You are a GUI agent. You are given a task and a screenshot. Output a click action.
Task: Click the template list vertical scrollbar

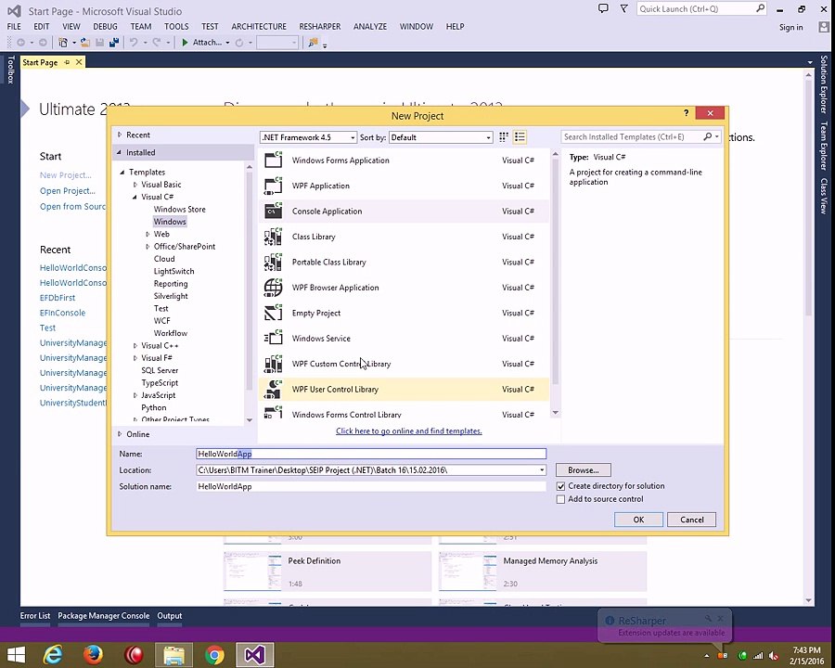pyautogui.click(x=556, y=272)
